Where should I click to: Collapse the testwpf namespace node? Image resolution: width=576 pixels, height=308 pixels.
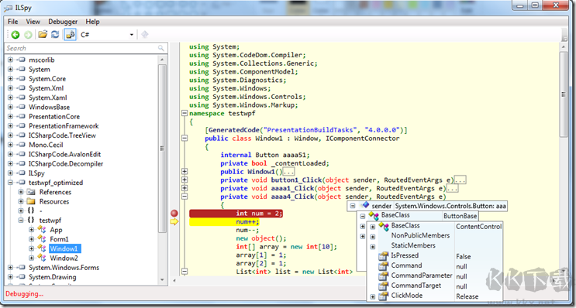coord(21,221)
